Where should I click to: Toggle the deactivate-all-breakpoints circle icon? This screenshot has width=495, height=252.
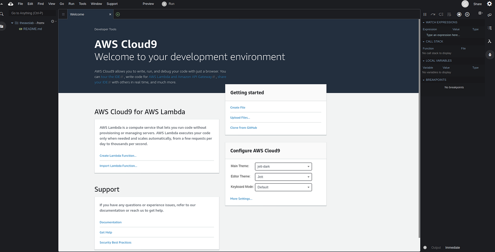[x=459, y=14]
